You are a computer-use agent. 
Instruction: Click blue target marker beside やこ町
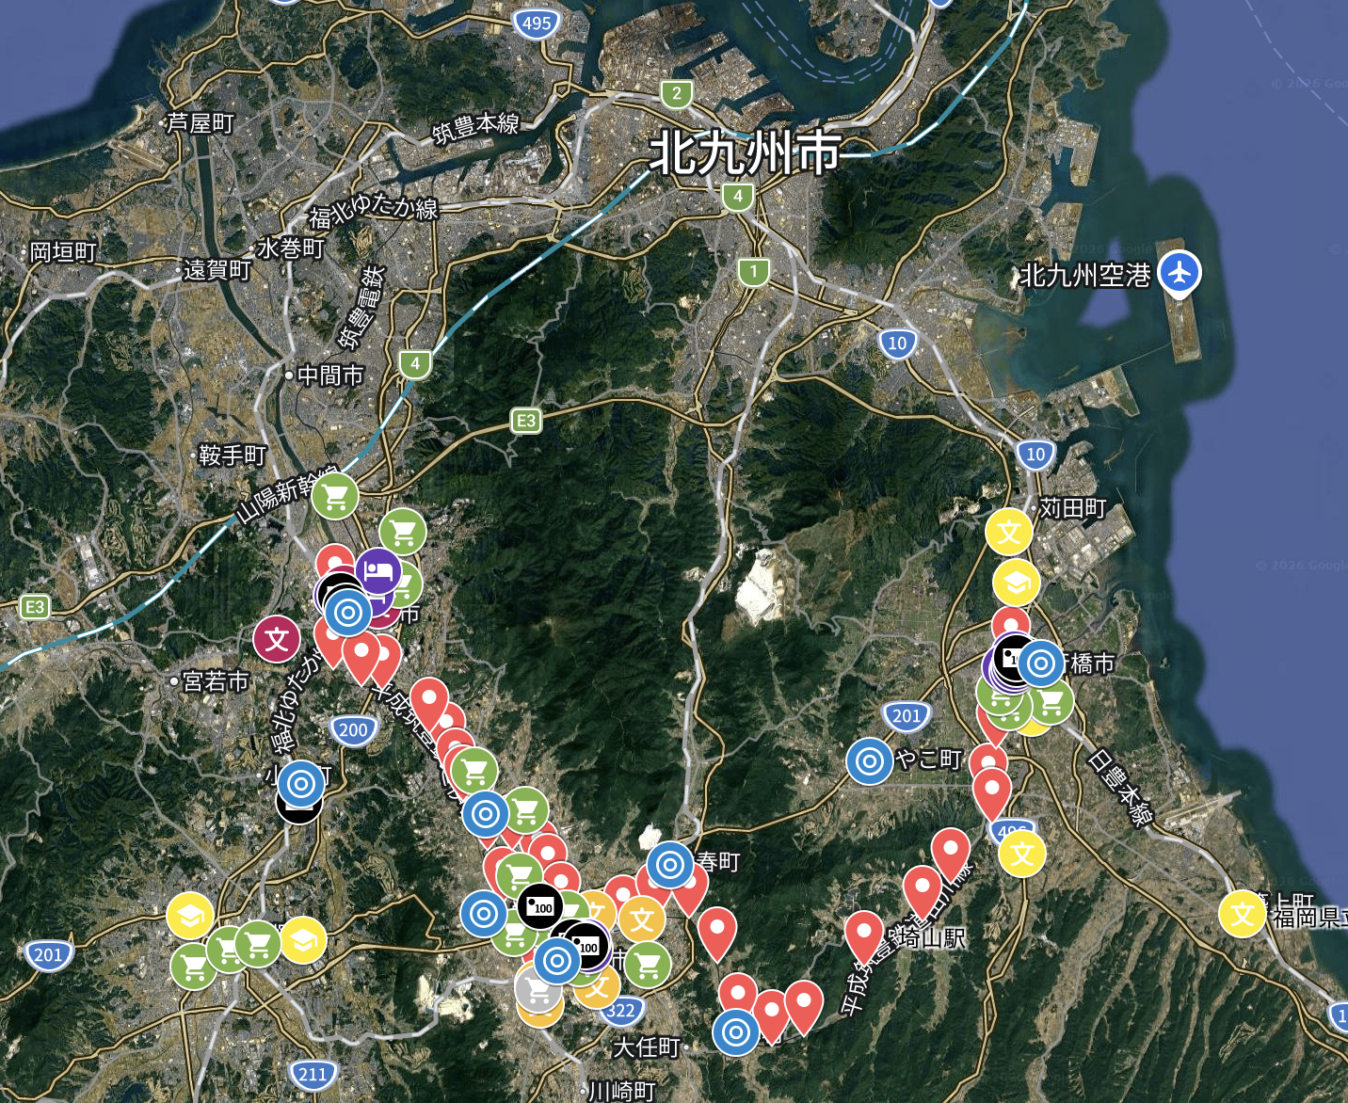869,760
